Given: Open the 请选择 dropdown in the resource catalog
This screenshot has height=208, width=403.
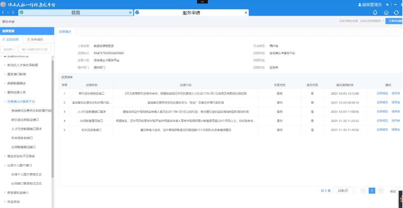Looking at the screenshot, I should coord(10,49).
